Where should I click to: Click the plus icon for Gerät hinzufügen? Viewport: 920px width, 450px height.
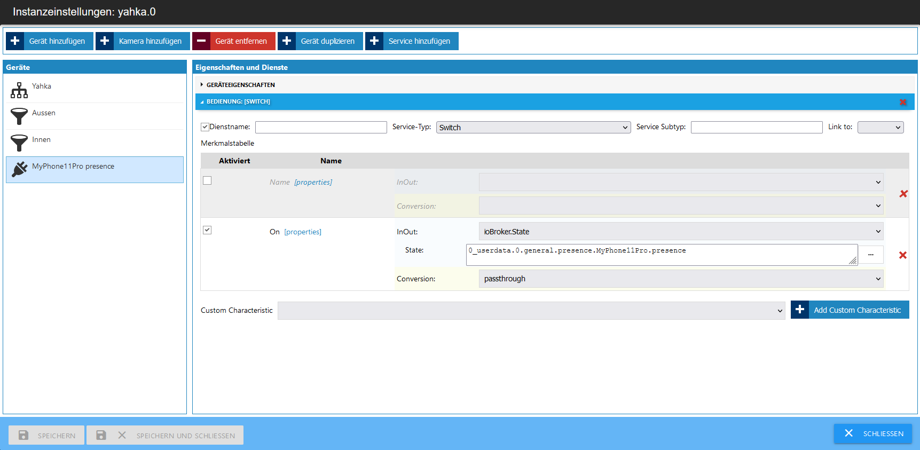[x=15, y=41]
